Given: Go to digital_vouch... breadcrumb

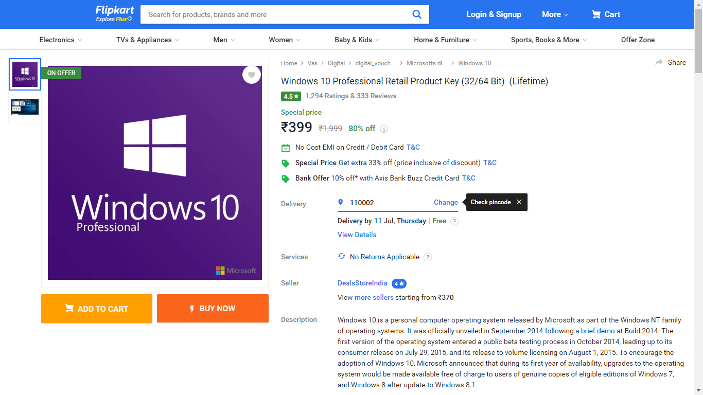Looking at the screenshot, I should [x=375, y=63].
